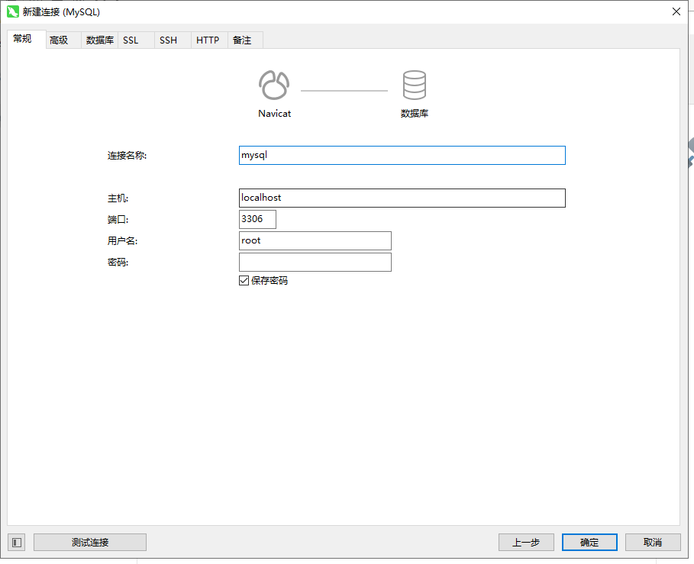694x564 pixels.
Task: Click the 端口 label
Action: pos(118,219)
